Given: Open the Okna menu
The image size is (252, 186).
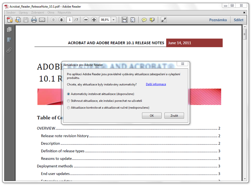Looking at the screenshot, I should click(x=51, y=12).
